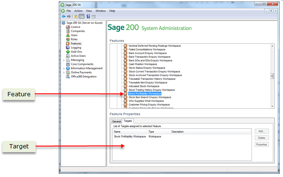Viewport: 283px width, 177px height.
Task: Select the Active Users icon
Action: (68, 56)
